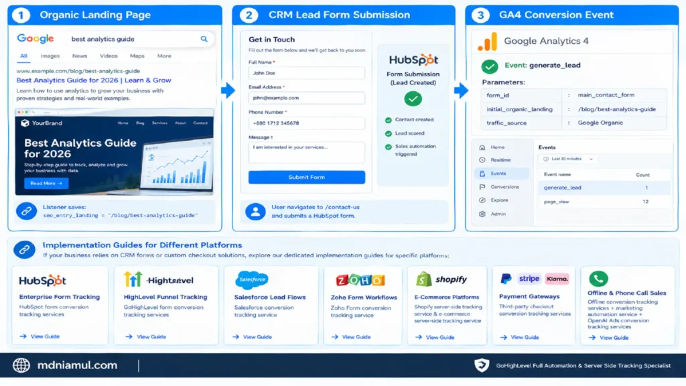
Task: Click the mdniamul.com footer link
Action: tap(77, 365)
